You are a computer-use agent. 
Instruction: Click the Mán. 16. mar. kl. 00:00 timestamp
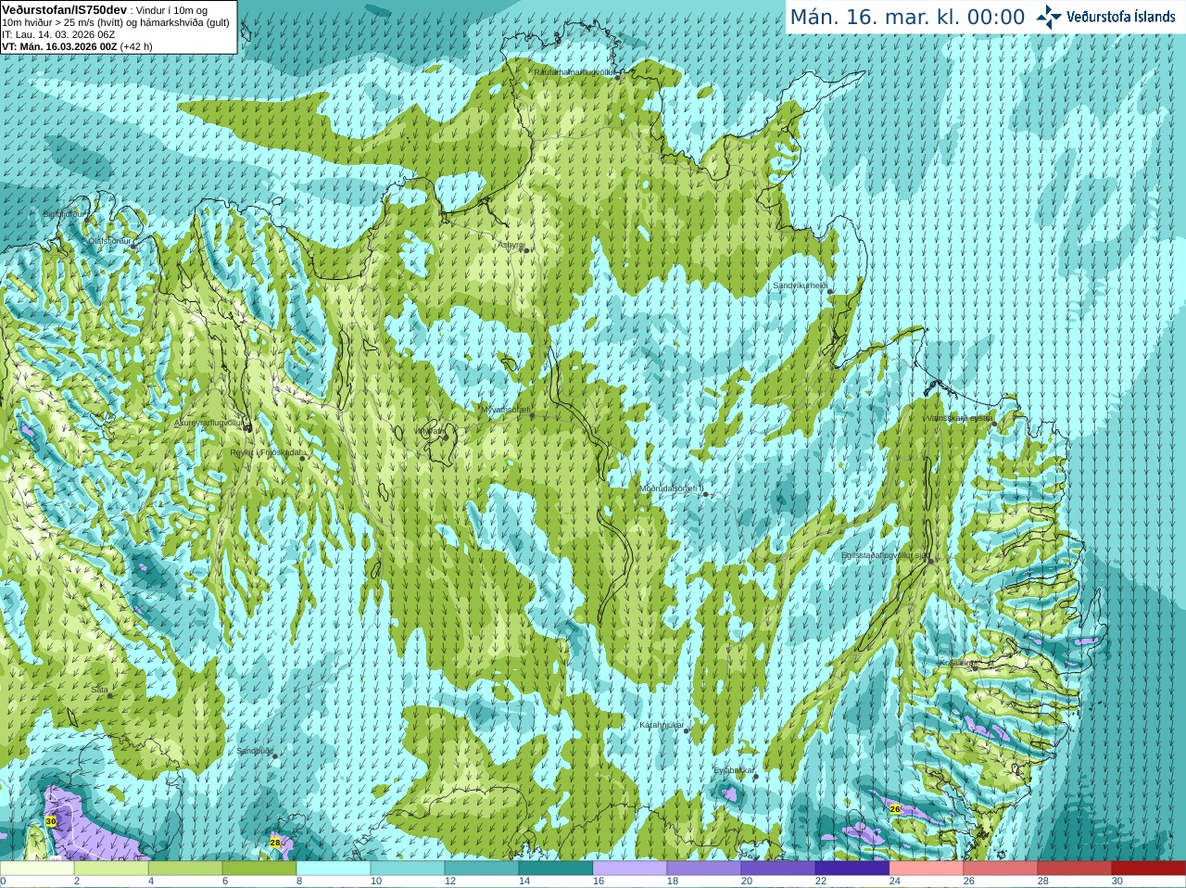pos(907,17)
